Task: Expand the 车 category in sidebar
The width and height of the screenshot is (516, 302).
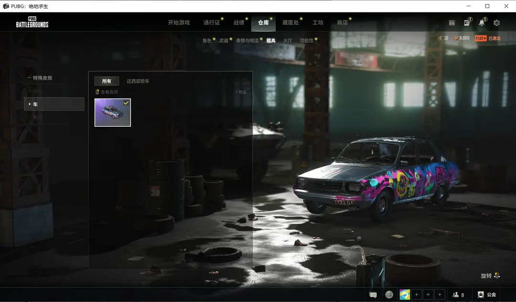Action: point(54,104)
